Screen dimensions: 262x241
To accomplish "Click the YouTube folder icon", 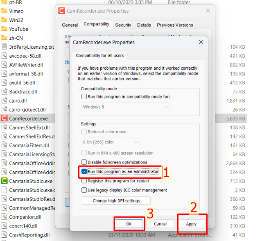I will coord(4,29).
